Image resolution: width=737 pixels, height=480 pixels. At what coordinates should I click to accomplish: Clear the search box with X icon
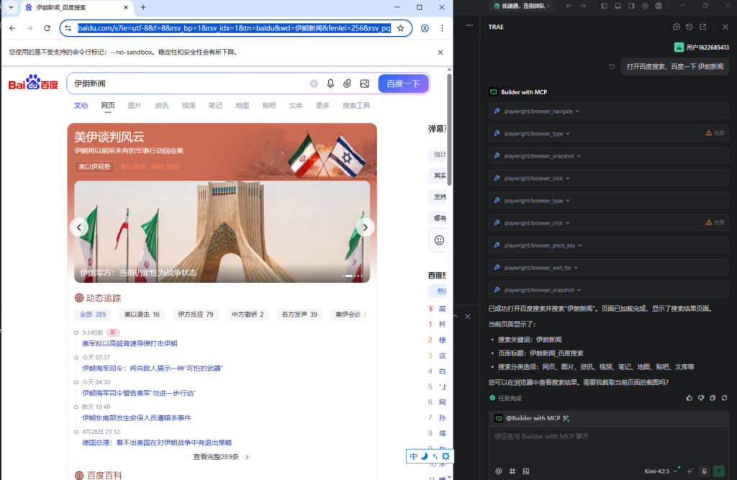click(x=314, y=83)
